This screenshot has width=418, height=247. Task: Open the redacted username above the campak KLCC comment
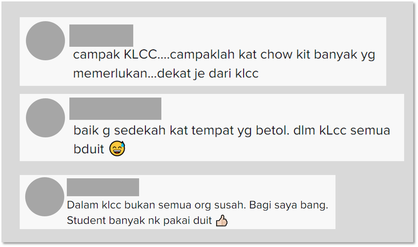tap(101, 35)
